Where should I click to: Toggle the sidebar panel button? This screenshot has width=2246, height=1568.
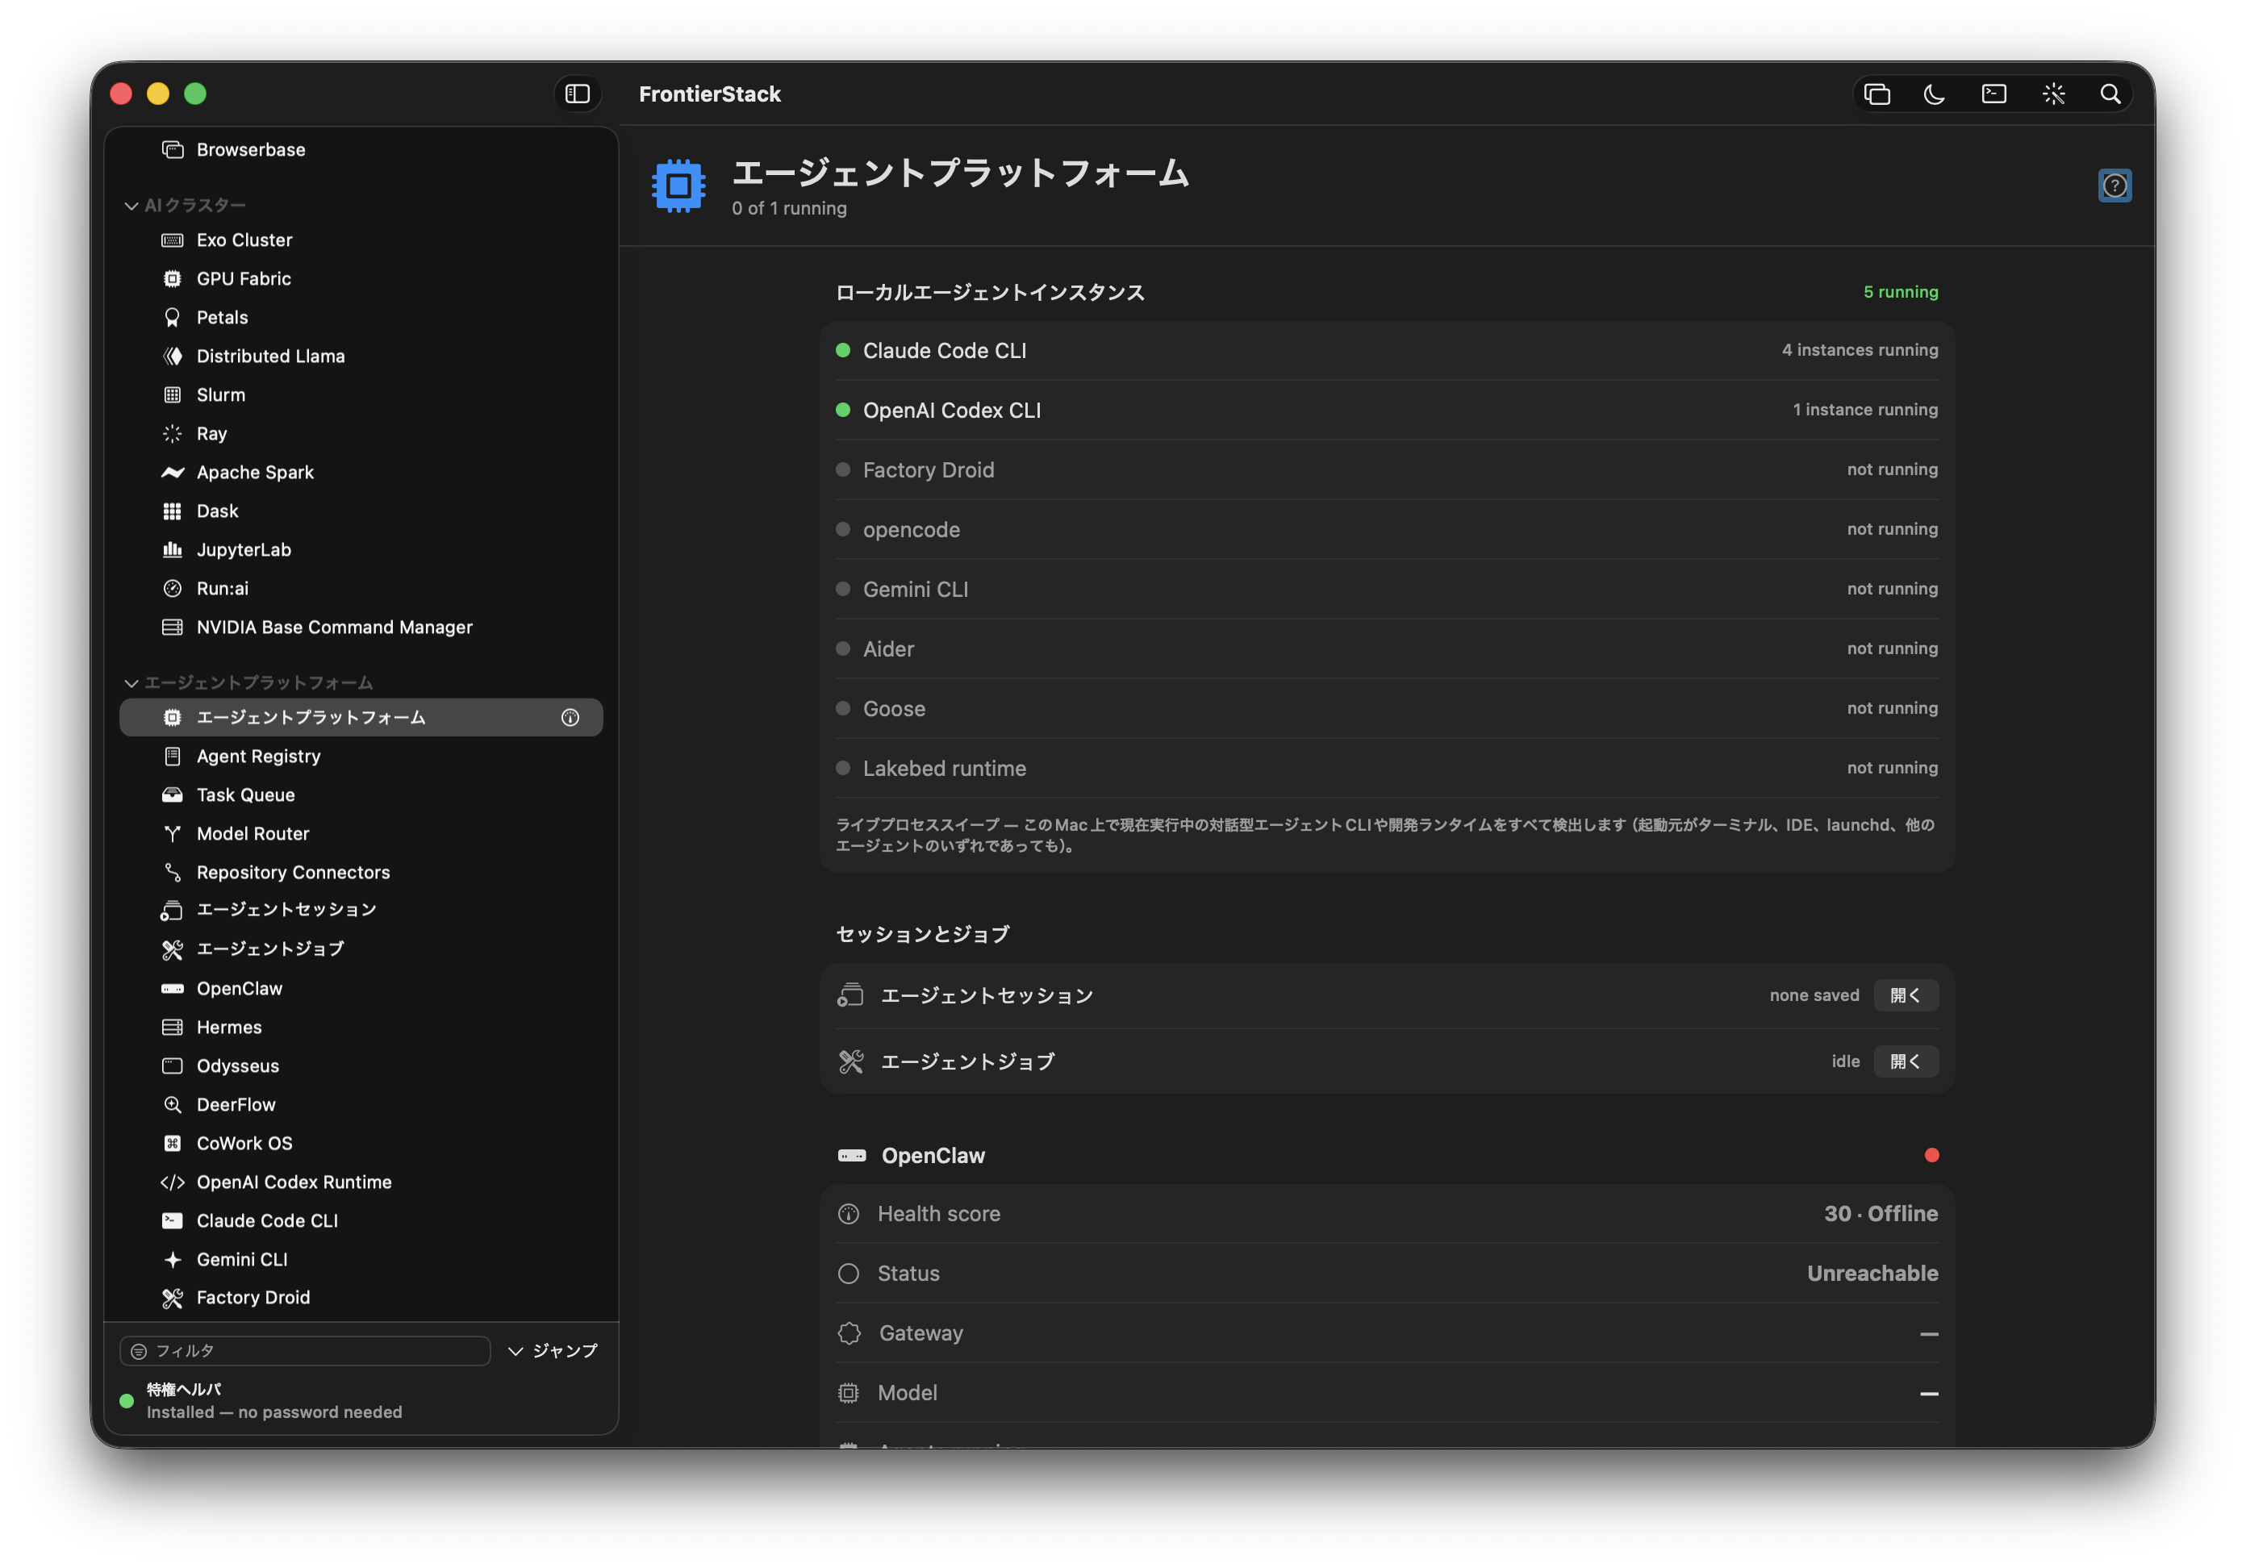(x=577, y=94)
